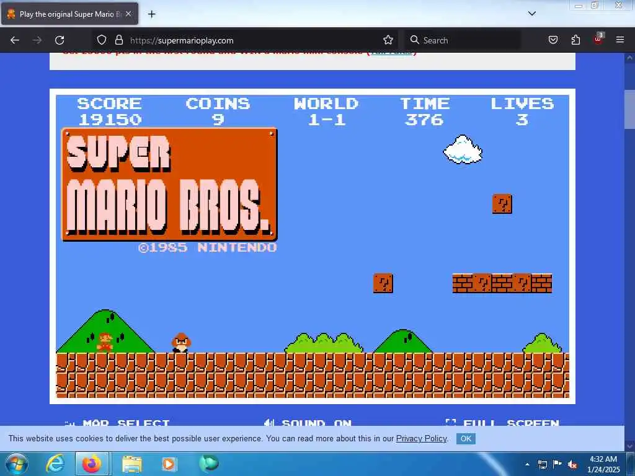Click the ©1985 NINTENDO text
The height and width of the screenshot is (476, 635).
(207, 247)
